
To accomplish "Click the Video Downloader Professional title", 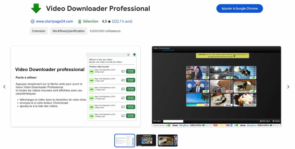I will pos(98,9).
